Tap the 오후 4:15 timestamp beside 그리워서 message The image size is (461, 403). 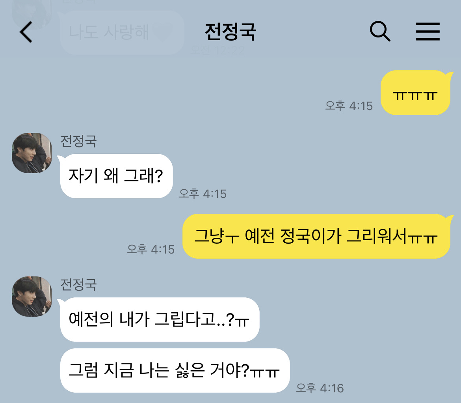151,249
